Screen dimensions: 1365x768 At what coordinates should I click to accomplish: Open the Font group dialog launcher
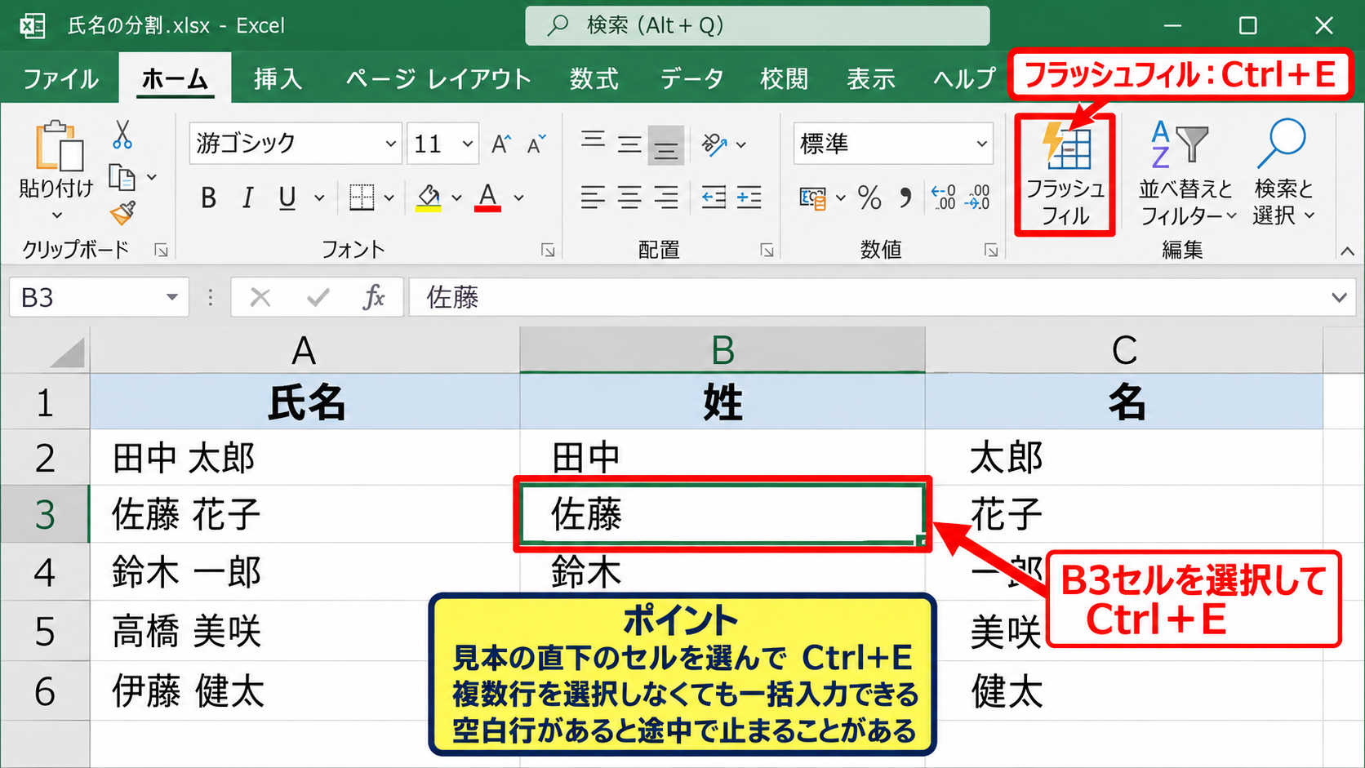tap(548, 250)
